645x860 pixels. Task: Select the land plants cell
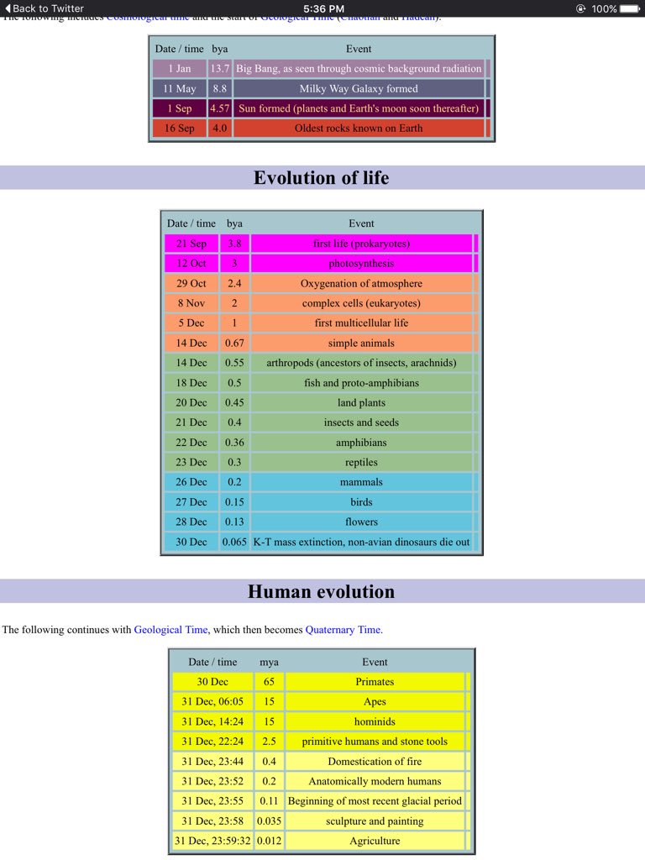point(361,402)
